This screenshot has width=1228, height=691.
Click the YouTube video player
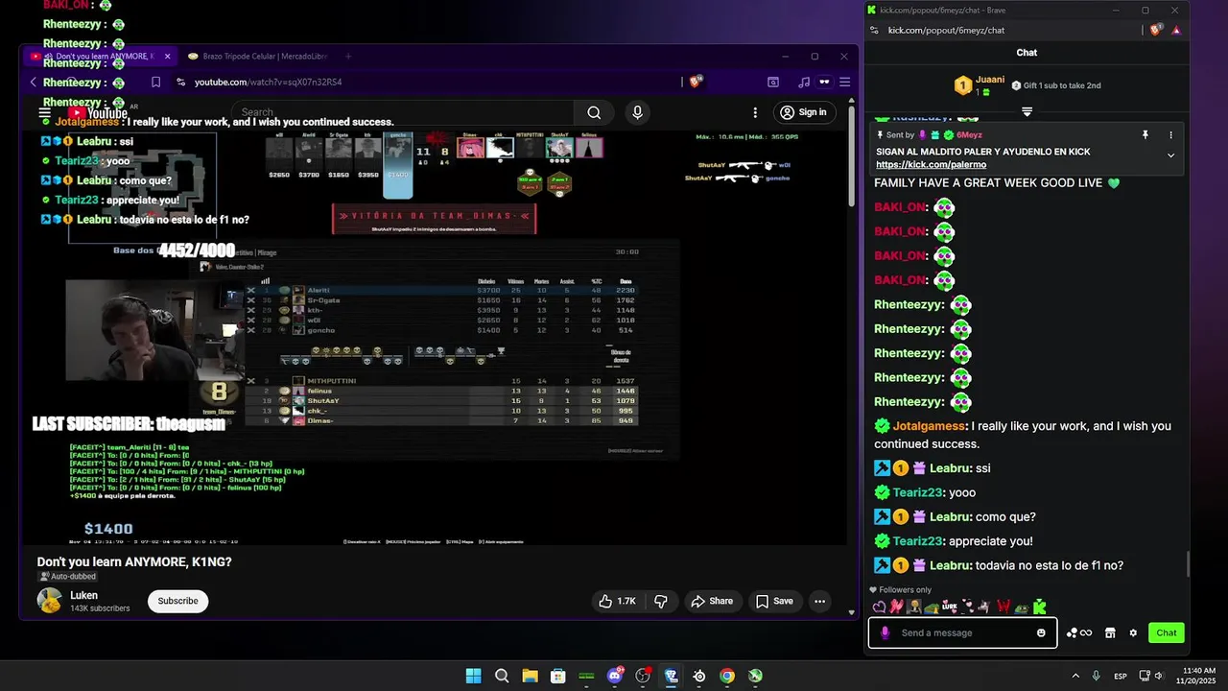point(436,338)
